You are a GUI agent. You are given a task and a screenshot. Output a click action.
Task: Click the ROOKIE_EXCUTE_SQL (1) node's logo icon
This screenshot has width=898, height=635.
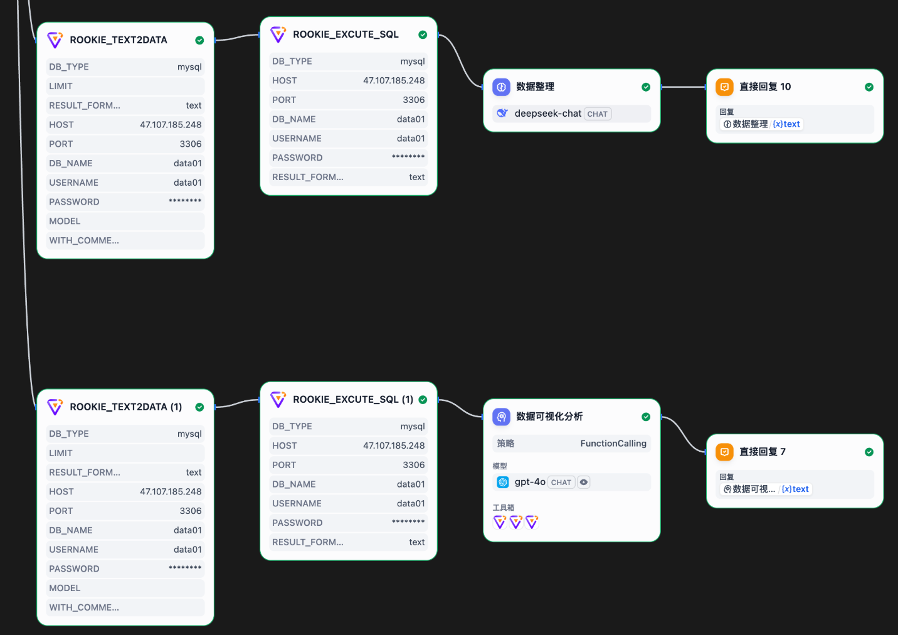tap(278, 400)
